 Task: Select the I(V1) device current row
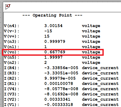click(x=61, y=105)
